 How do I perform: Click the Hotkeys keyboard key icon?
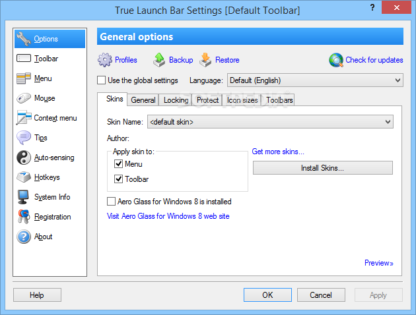coord(24,177)
